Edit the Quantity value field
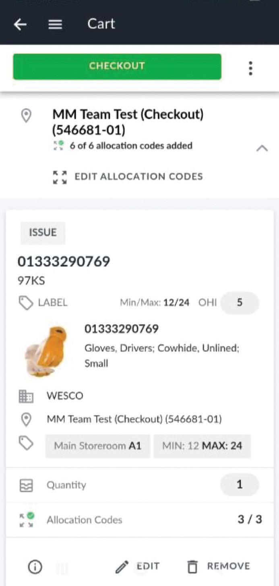Screen dimensions: 279x586 click(240, 485)
